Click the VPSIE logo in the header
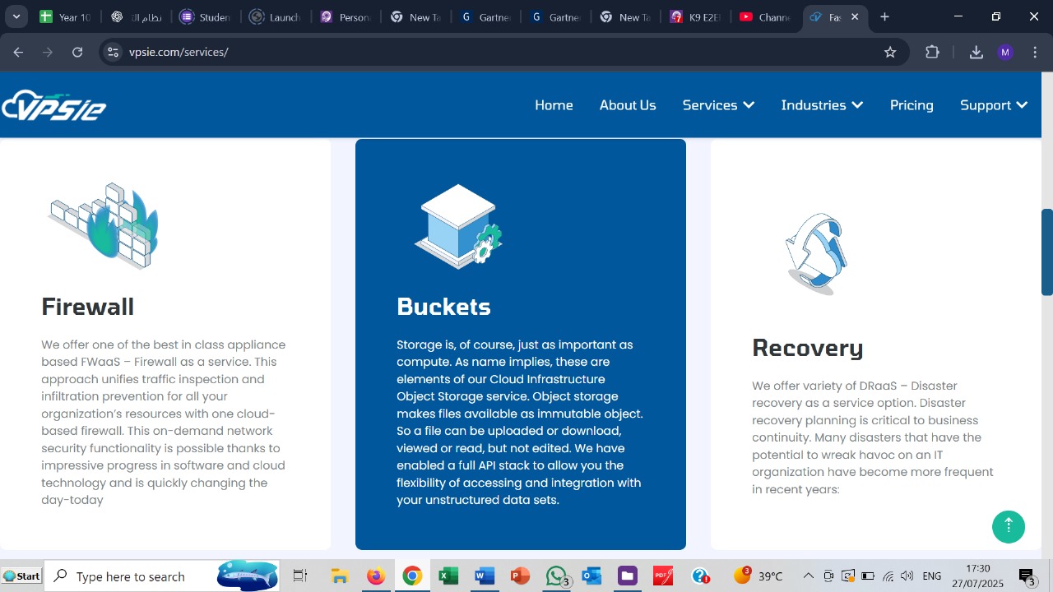This screenshot has width=1053, height=592. click(53, 104)
